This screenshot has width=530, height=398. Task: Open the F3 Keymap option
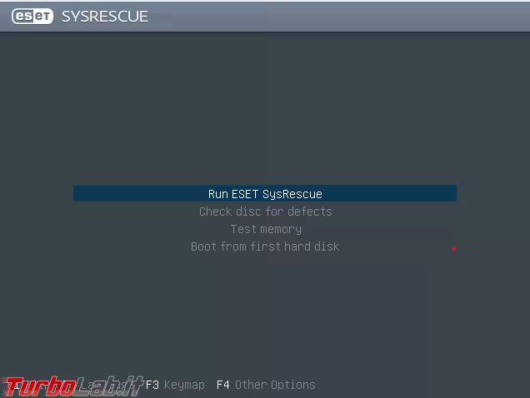175,385
